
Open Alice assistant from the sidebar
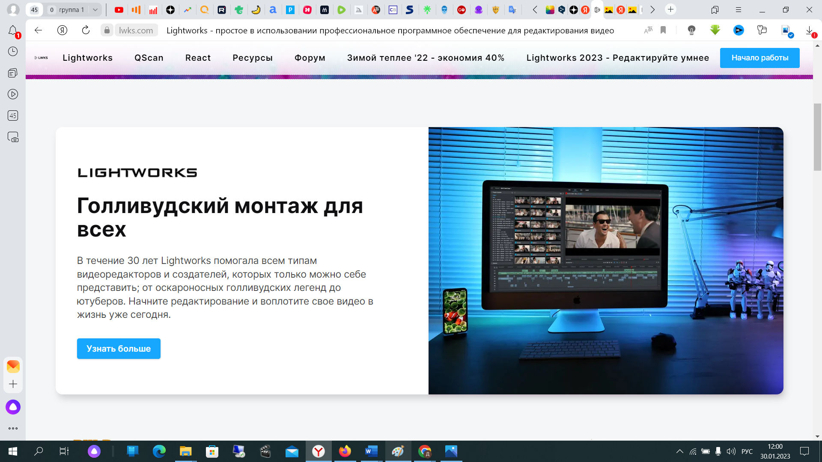13,407
